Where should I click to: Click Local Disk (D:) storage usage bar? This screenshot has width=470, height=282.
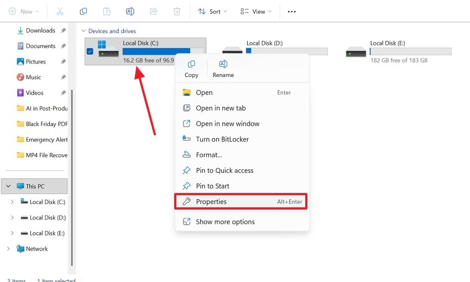[x=287, y=51]
